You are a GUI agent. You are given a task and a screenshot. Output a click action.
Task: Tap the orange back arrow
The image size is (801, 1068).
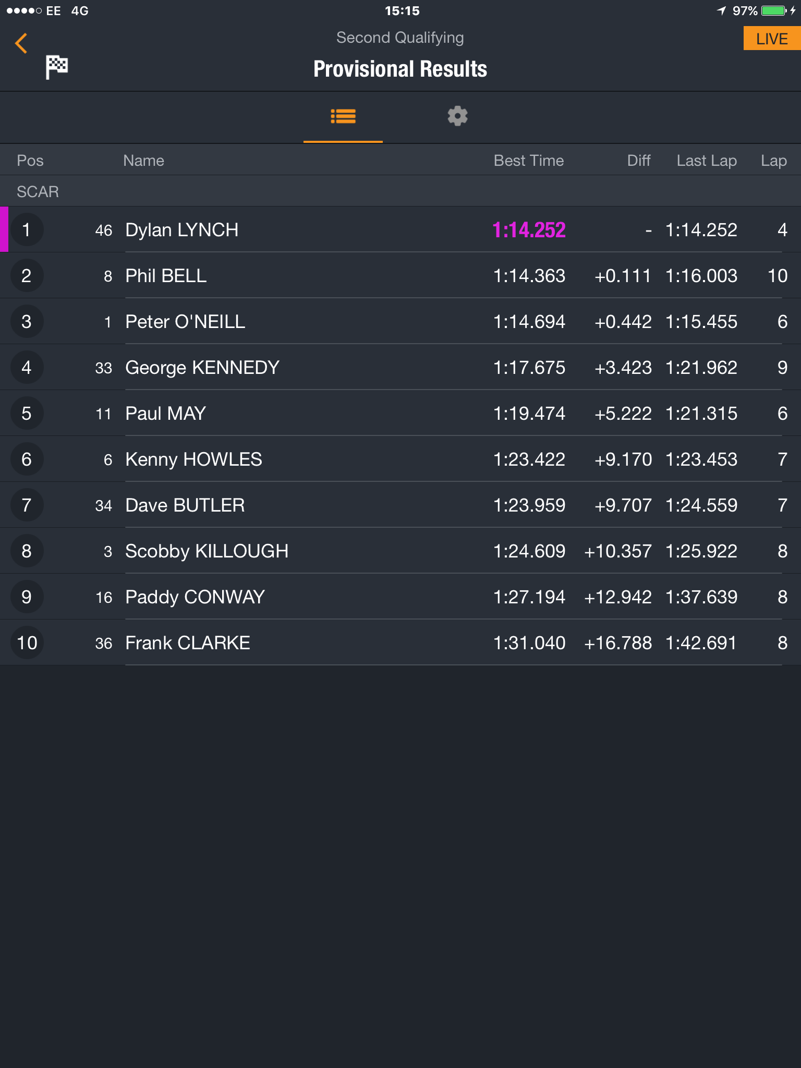[x=21, y=43]
